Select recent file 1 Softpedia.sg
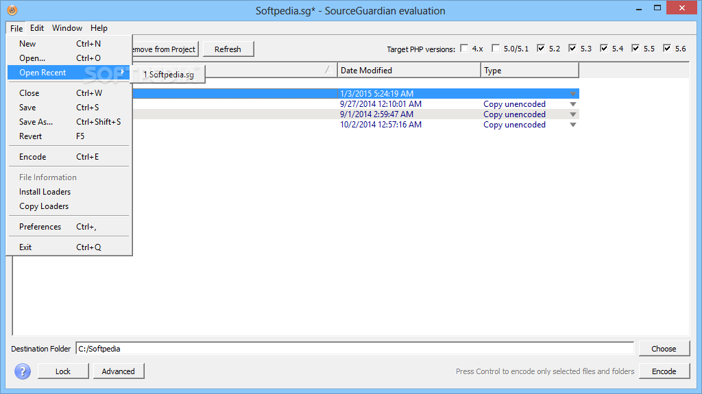 click(169, 75)
